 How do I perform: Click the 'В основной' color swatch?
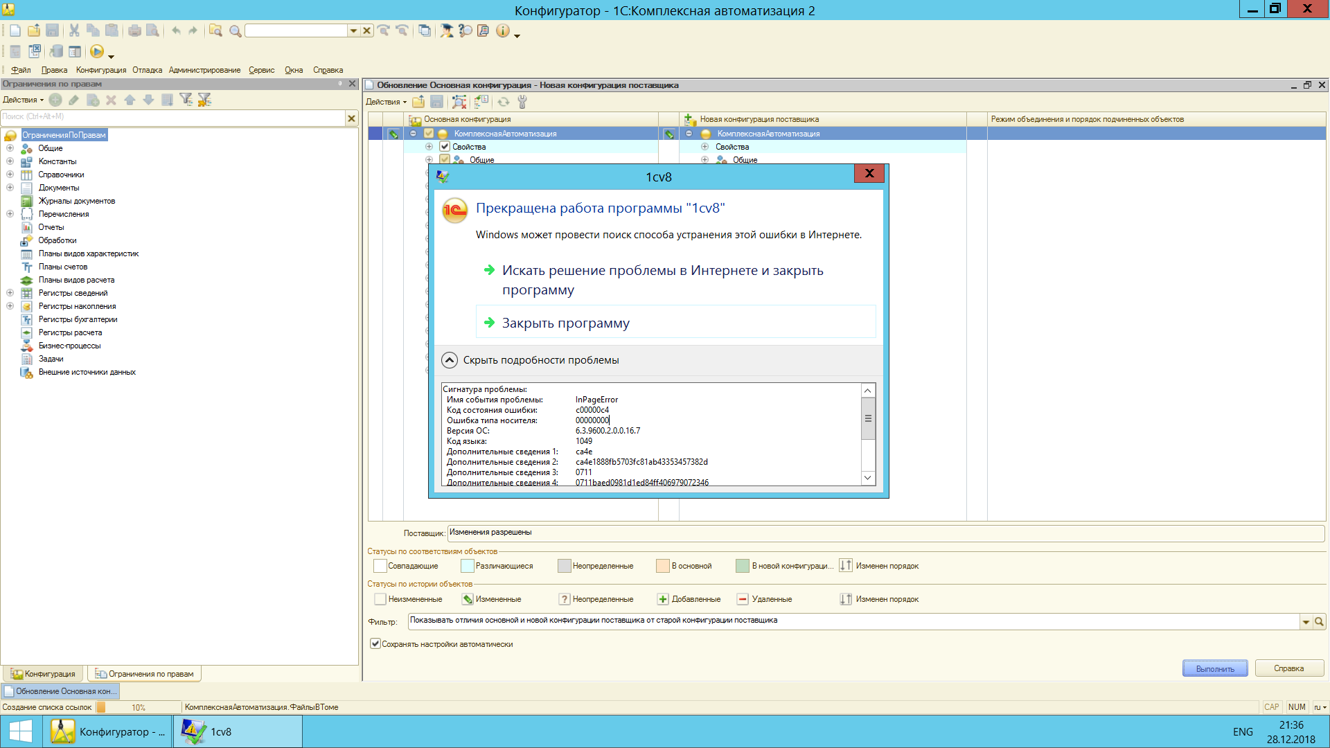(662, 566)
